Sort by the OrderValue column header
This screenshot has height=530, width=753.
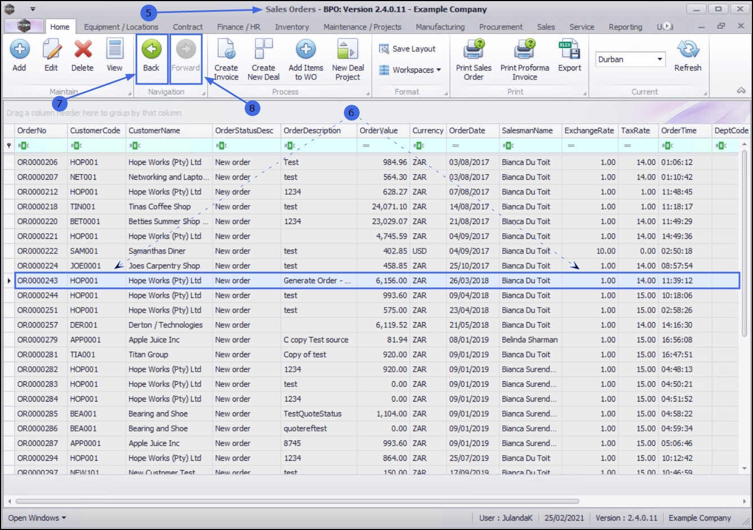click(x=383, y=131)
